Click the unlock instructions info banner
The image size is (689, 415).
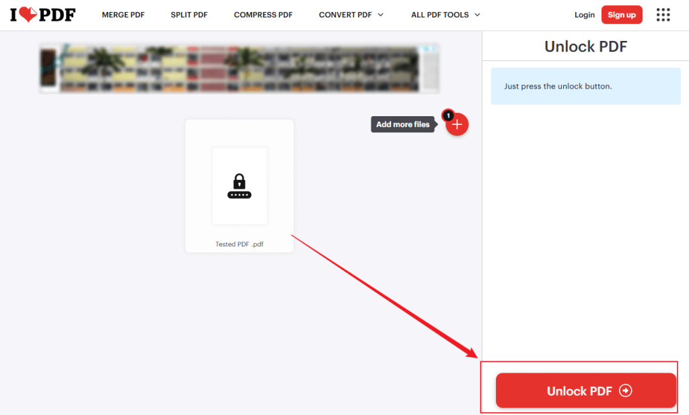[585, 86]
